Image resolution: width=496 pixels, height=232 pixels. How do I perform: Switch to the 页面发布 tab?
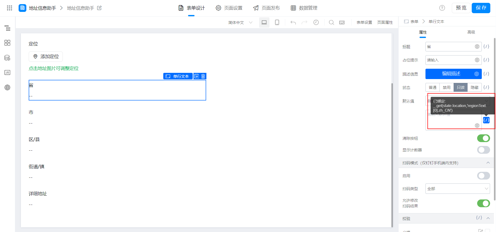(267, 8)
